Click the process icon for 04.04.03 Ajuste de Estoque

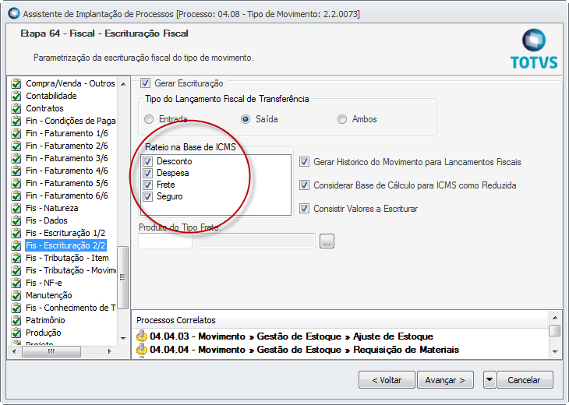coord(142,336)
